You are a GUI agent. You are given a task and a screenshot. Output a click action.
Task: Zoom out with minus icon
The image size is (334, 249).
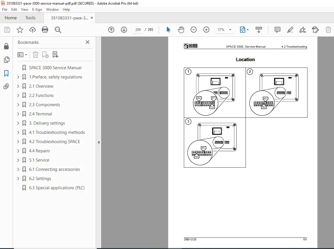pos(194,30)
